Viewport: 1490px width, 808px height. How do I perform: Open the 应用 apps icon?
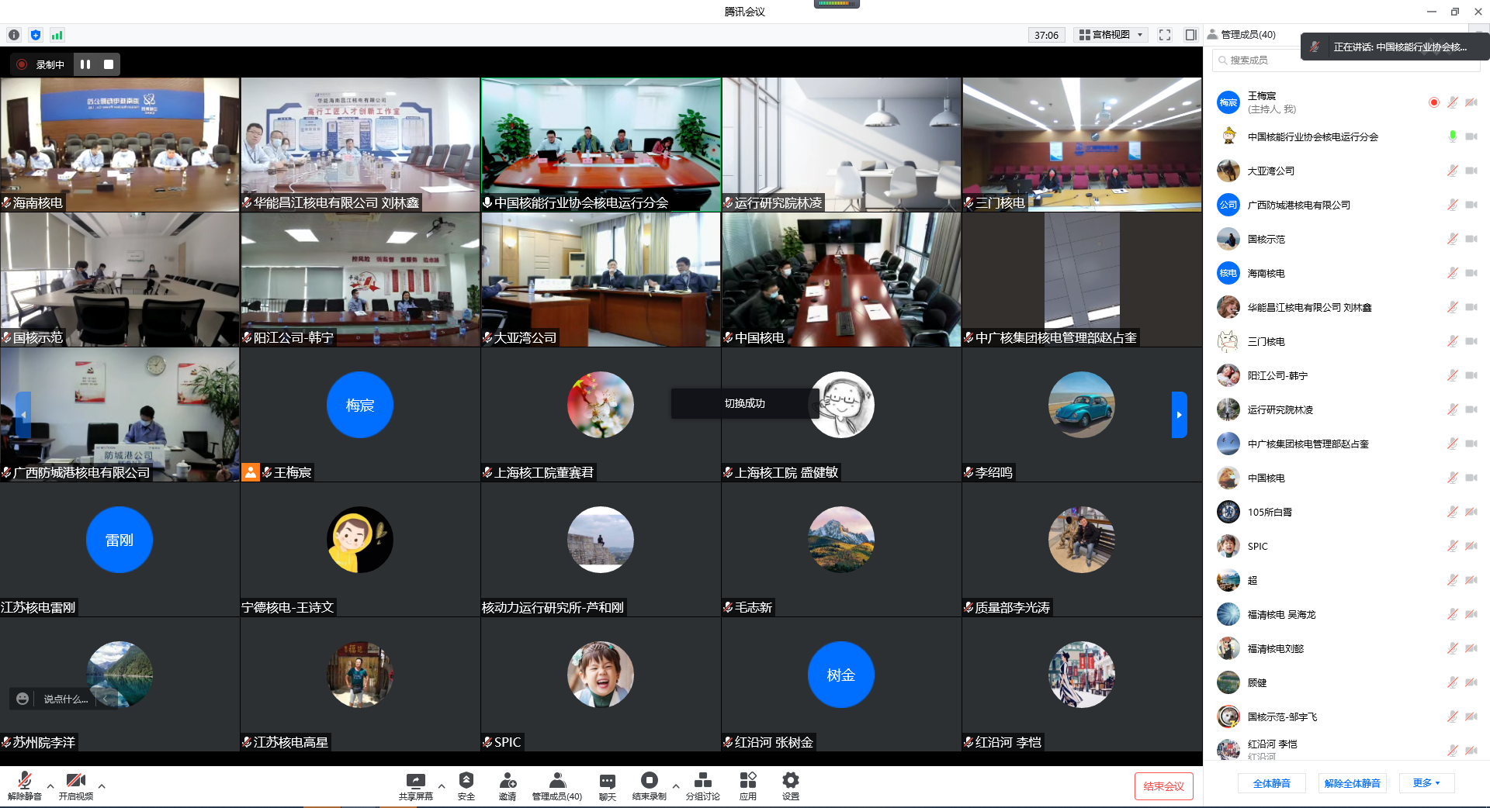point(747,785)
